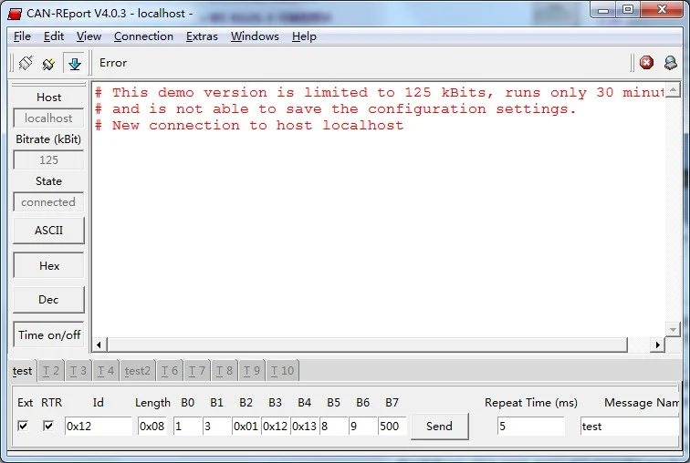690x463 pixels.
Task: Click the red error clear icon
Action: [x=646, y=63]
